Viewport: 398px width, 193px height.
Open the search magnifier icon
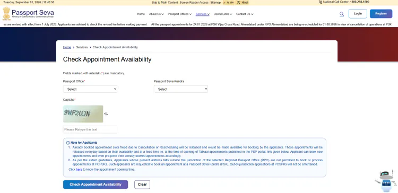click(x=342, y=14)
